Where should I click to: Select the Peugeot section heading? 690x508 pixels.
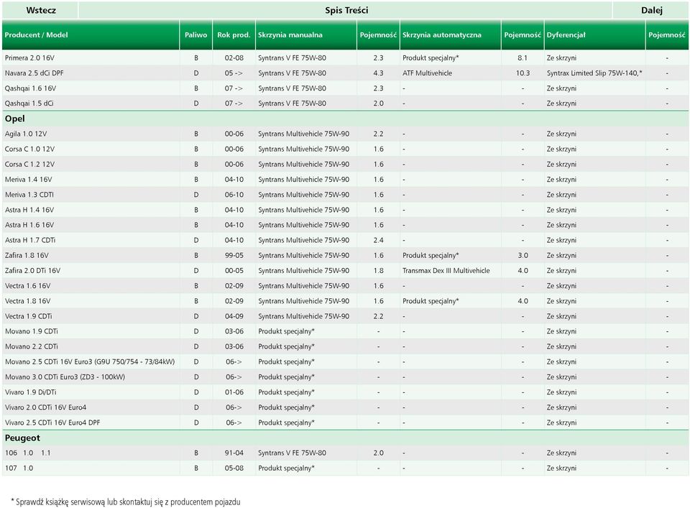pyautogui.click(x=22, y=438)
